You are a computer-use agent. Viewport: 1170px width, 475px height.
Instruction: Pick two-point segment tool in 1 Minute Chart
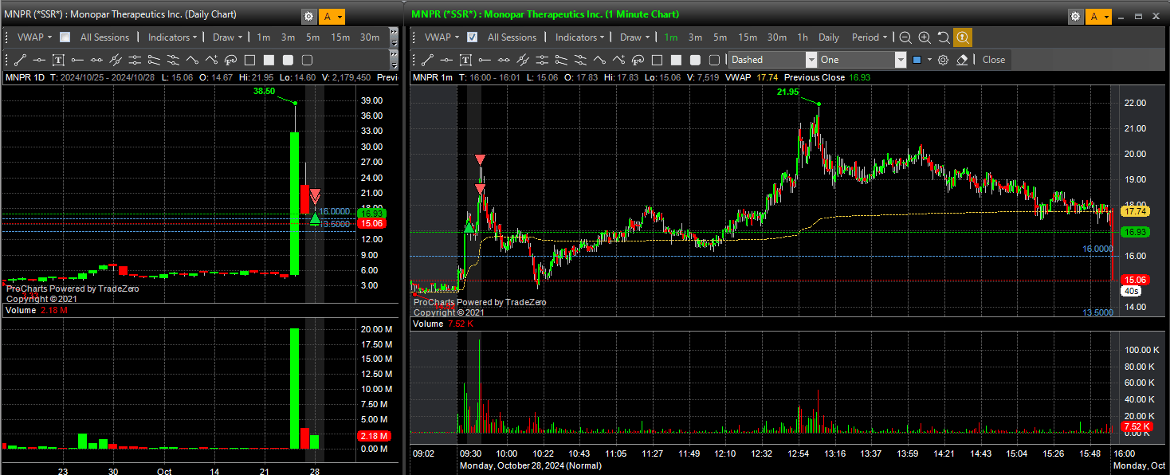pos(504,60)
